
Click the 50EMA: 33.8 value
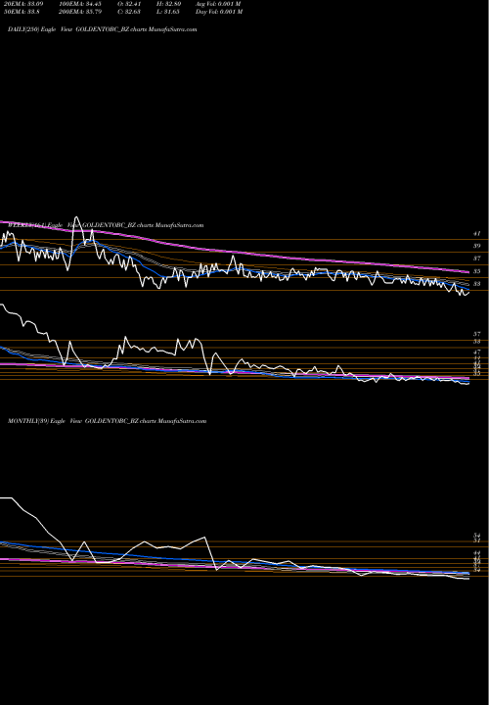click(x=22, y=12)
